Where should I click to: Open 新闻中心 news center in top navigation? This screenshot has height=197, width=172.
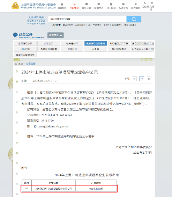(99, 6)
